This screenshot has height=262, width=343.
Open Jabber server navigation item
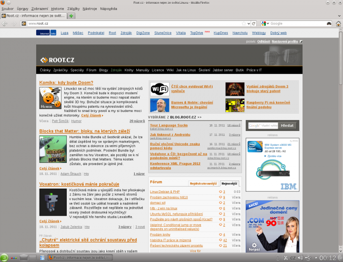click(x=222, y=70)
